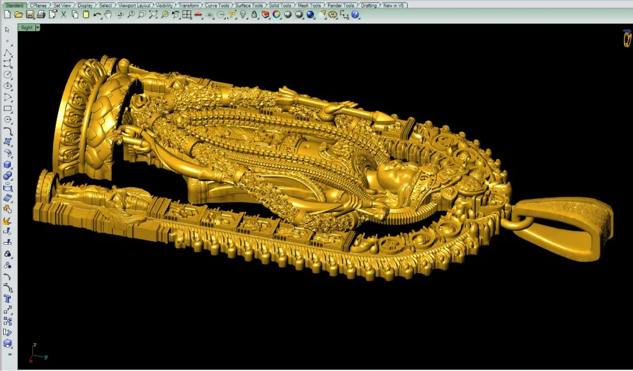Viewport: 633px width, 371px height.
Task: Open the Visibility tab
Action: pos(165,5)
